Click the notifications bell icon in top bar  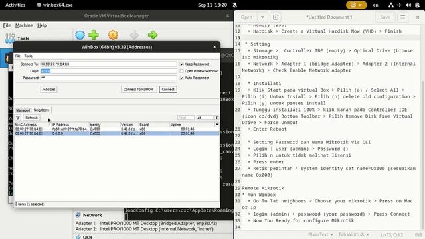(235, 5)
